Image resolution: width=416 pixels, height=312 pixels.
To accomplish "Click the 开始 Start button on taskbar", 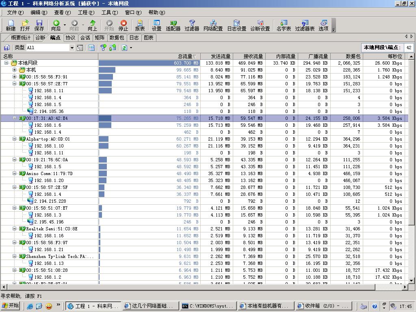I will [11, 306].
